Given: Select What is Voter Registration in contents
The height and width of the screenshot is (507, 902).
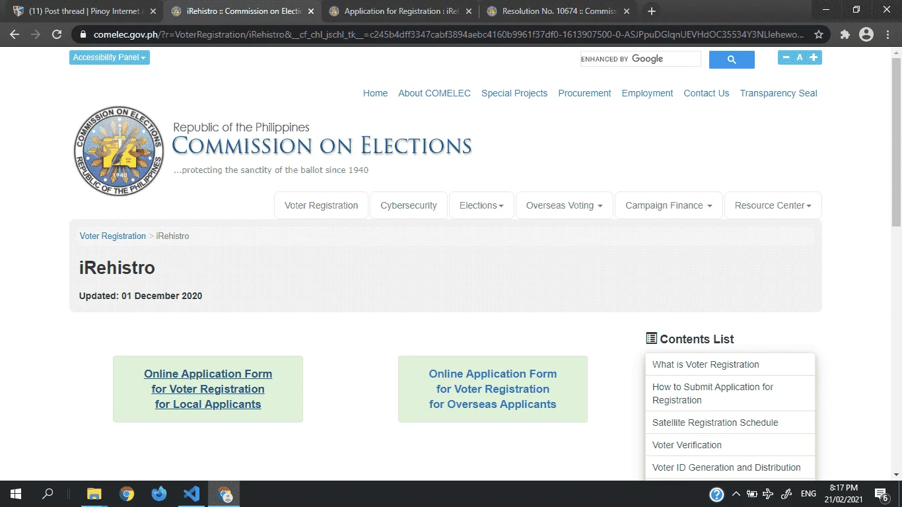Looking at the screenshot, I should coord(730,364).
